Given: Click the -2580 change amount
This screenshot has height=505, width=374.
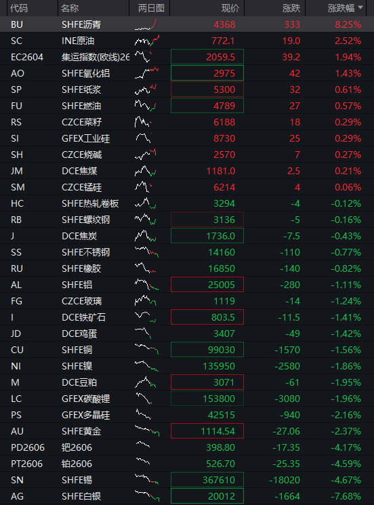Looking at the screenshot, I should point(287,366).
